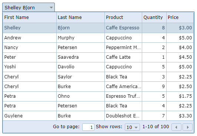The width and height of the screenshot is (197, 136).
Task: Select the $3.30 price cell
Action: pos(180,116)
